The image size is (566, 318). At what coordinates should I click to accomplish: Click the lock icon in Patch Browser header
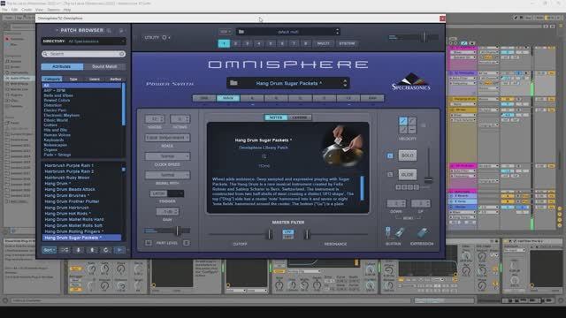pos(121,31)
